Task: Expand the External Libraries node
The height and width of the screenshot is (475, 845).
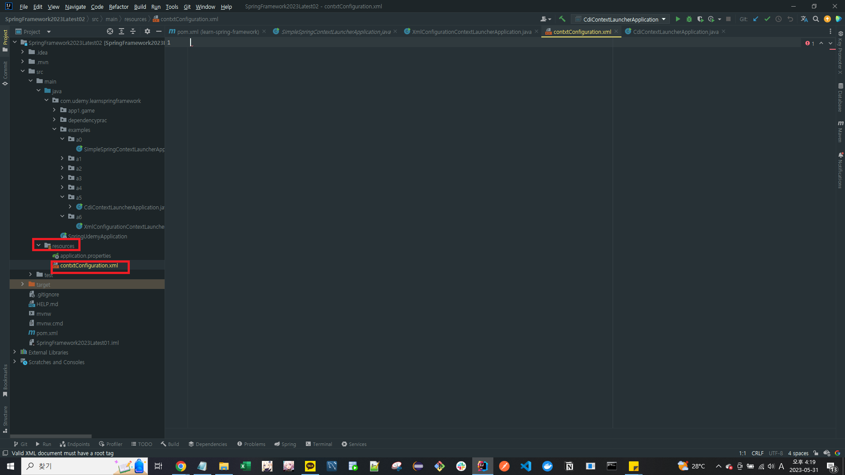Action: [15, 352]
